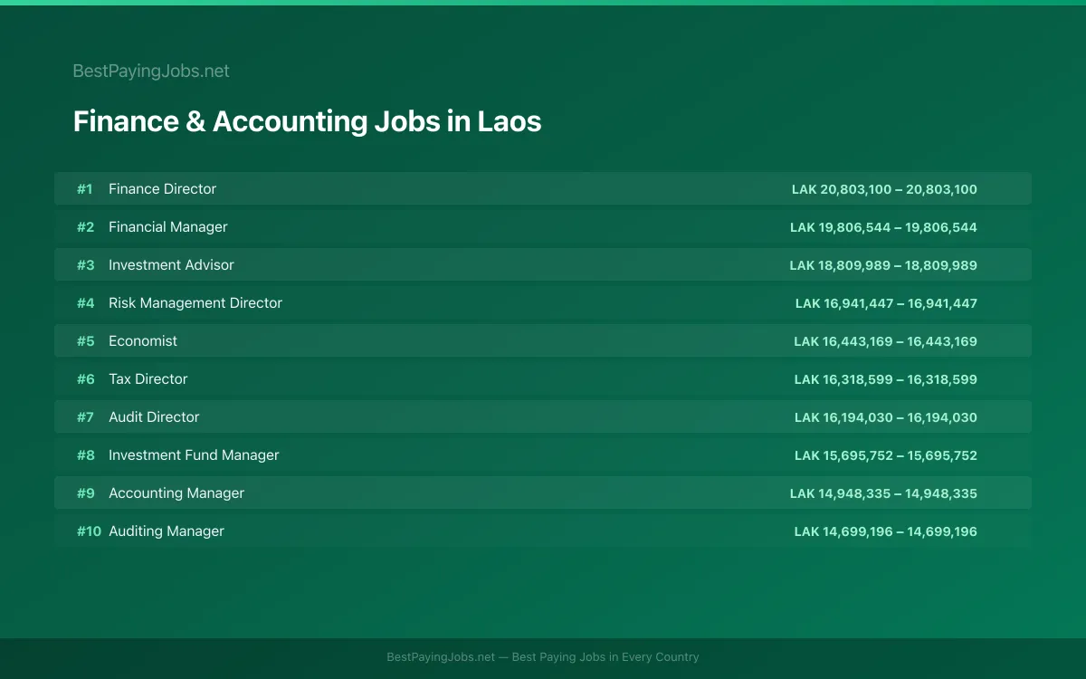Select the Economist job title
This screenshot has height=679, width=1086.
[x=143, y=341]
